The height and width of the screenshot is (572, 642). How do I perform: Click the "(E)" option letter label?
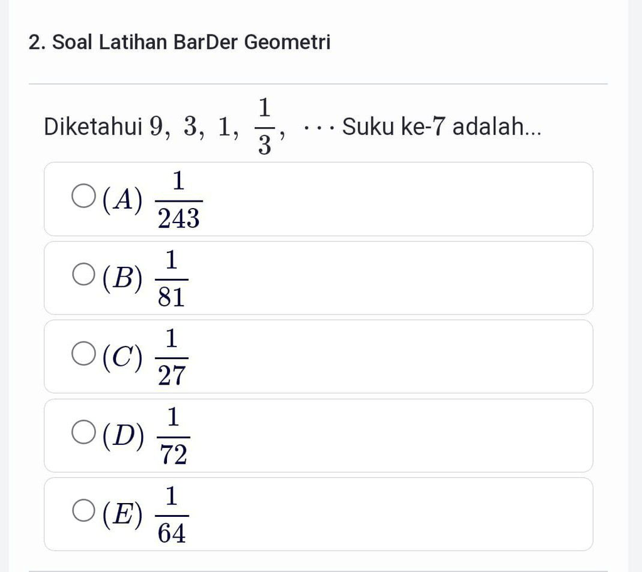pyautogui.click(x=122, y=514)
